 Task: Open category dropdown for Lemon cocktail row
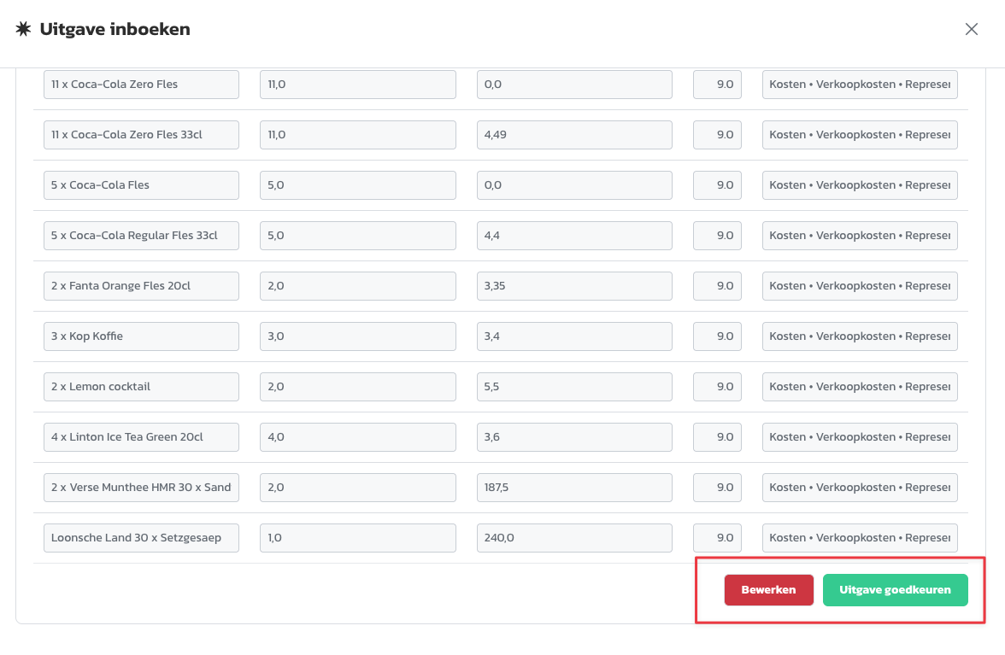859,387
